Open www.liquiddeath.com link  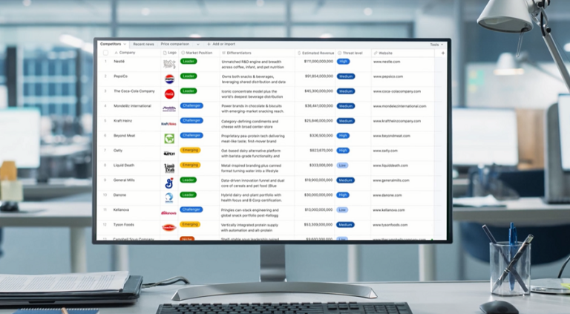tap(390, 166)
